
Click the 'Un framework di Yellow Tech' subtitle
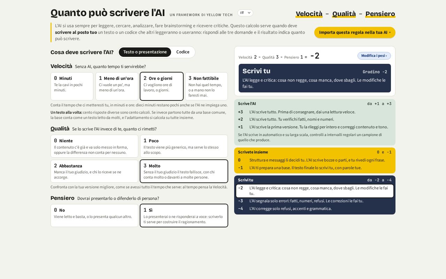pyautogui.click(x=201, y=15)
